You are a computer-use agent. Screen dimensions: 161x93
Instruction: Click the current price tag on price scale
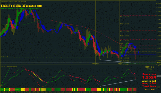point(159,63)
